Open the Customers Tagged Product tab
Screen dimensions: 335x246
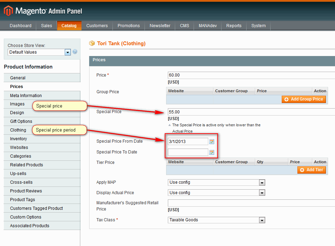click(x=42, y=208)
